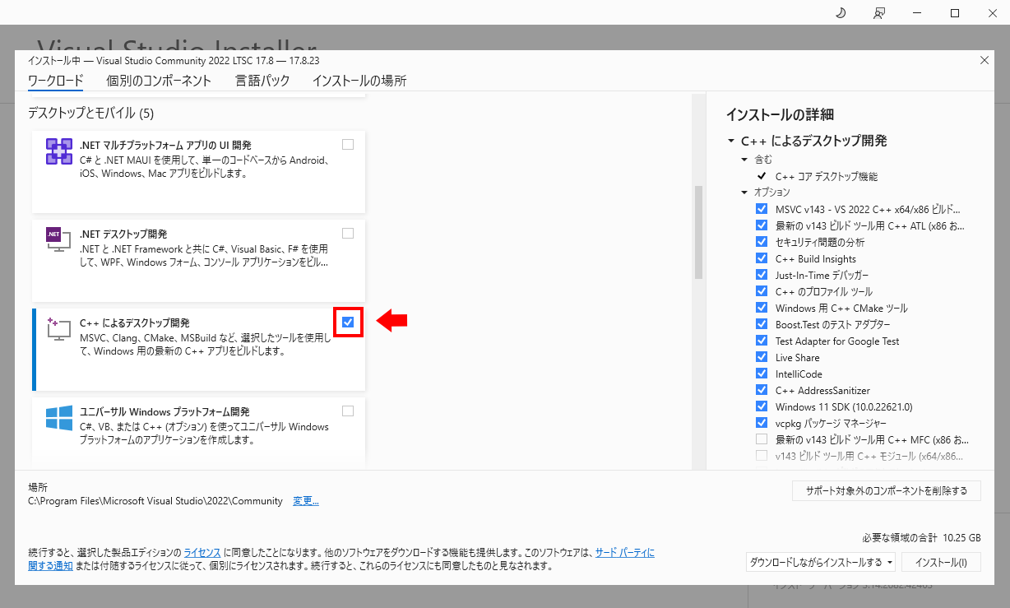Close the workload selection dialog with X
The image size is (1010, 608).
[x=985, y=60]
